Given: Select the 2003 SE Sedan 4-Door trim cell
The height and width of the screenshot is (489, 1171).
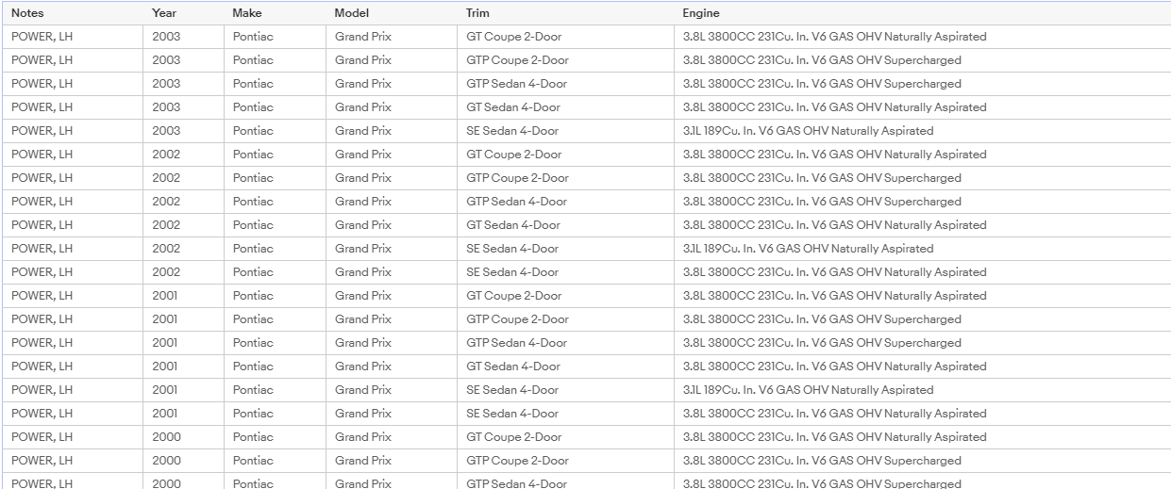Looking at the screenshot, I should click(x=565, y=131).
